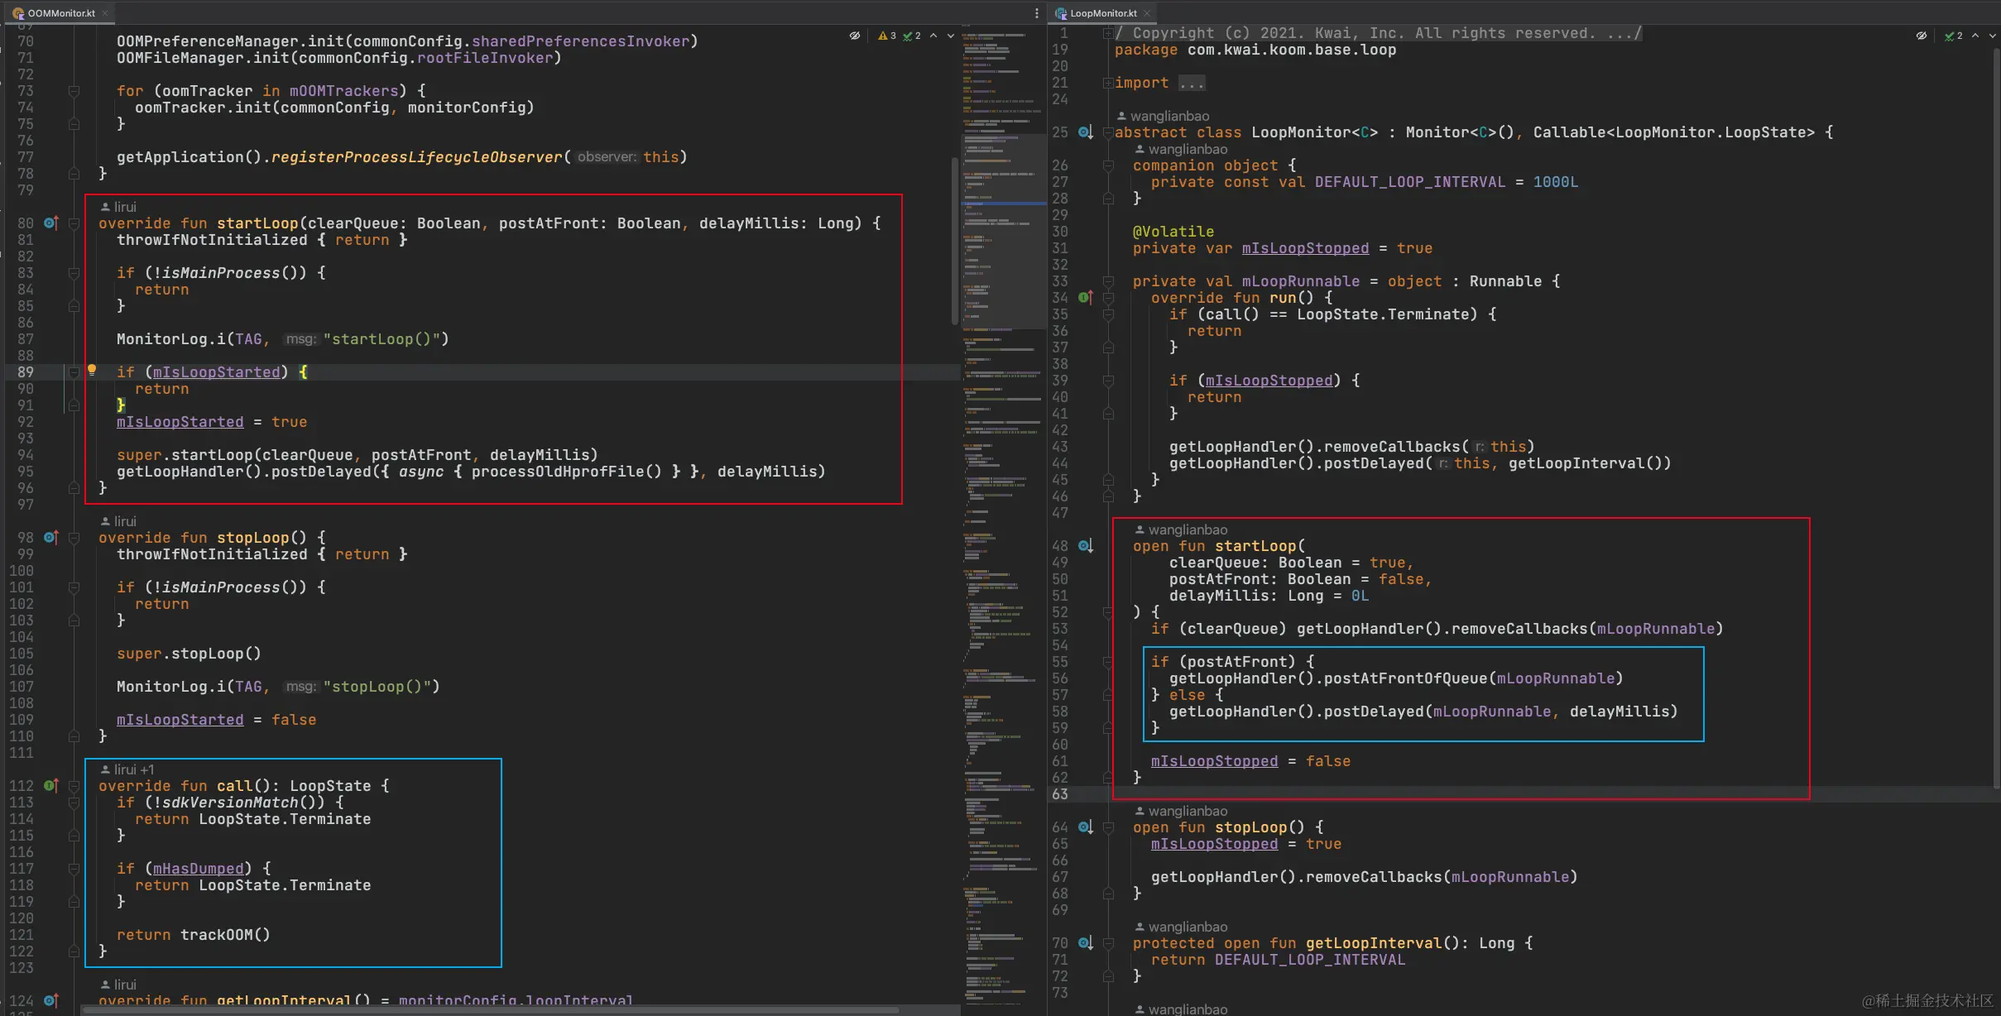Click overridden gutter icon at LoopMonitor line 64
The height and width of the screenshot is (1016, 2001).
1086,827
